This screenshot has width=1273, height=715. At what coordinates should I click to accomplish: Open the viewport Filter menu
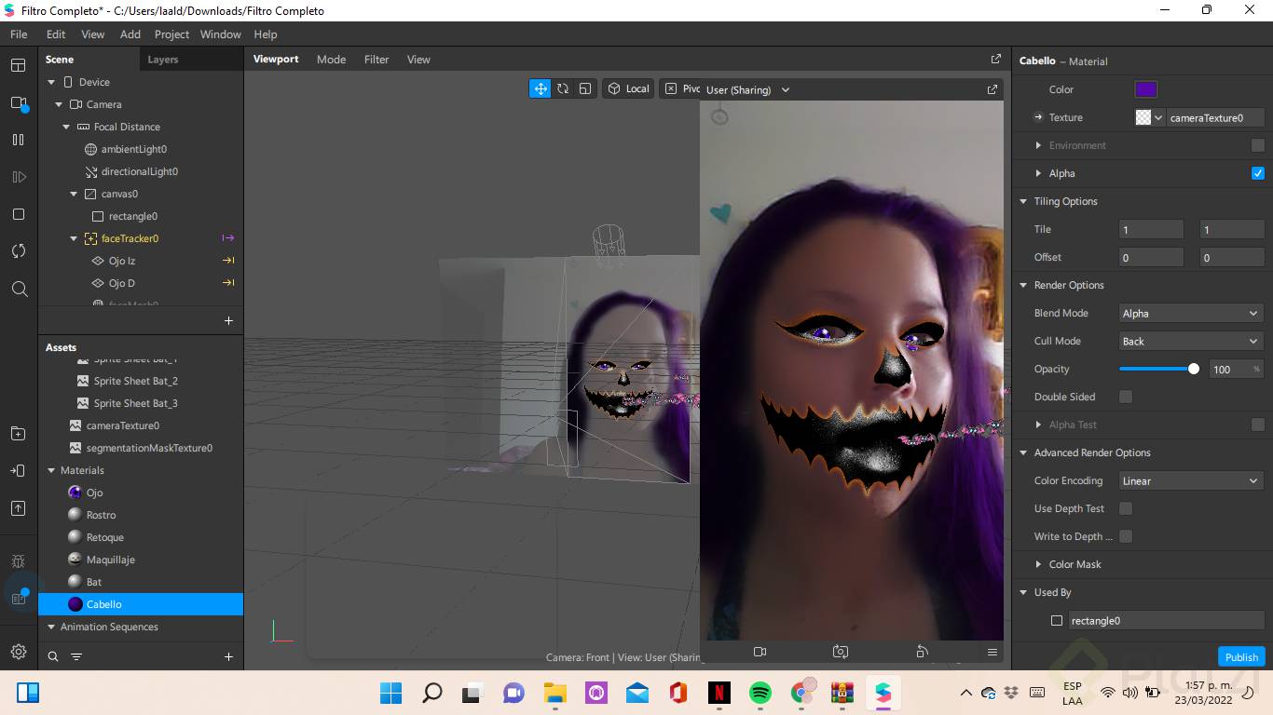click(x=376, y=60)
